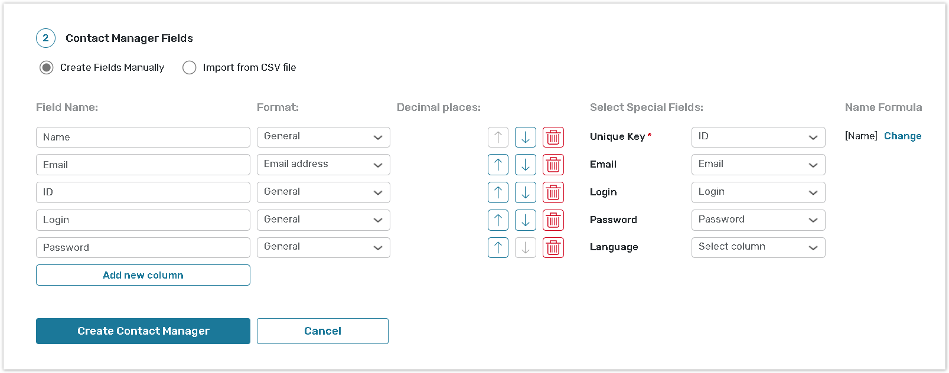Viewport: 949px width, 373px height.
Task: Open the Email address format dropdown
Action: (x=323, y=165)
